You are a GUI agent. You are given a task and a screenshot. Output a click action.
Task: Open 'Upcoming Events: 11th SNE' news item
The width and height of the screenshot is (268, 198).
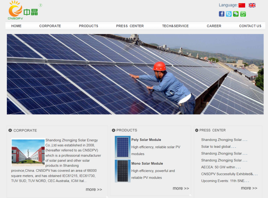click(225, 181)
